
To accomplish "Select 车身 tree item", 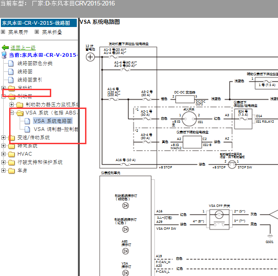I will coord(22,170).
